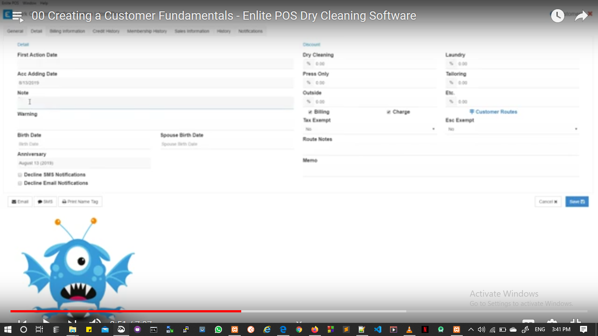Click the Route Notes field
The height and width of the screenshot is (336, 598).
point(441,149)
